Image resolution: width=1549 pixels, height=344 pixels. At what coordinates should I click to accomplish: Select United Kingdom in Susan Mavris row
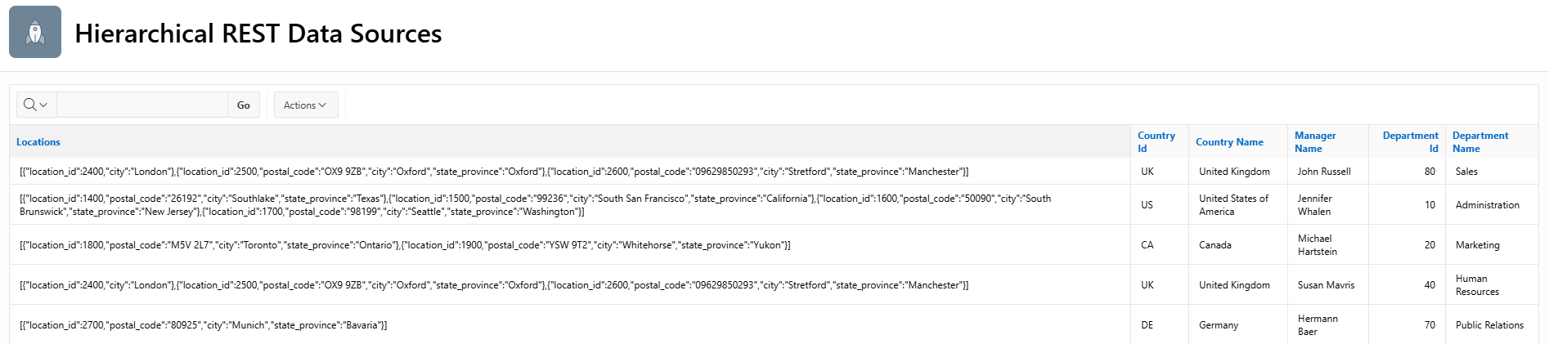(1238, 284)
